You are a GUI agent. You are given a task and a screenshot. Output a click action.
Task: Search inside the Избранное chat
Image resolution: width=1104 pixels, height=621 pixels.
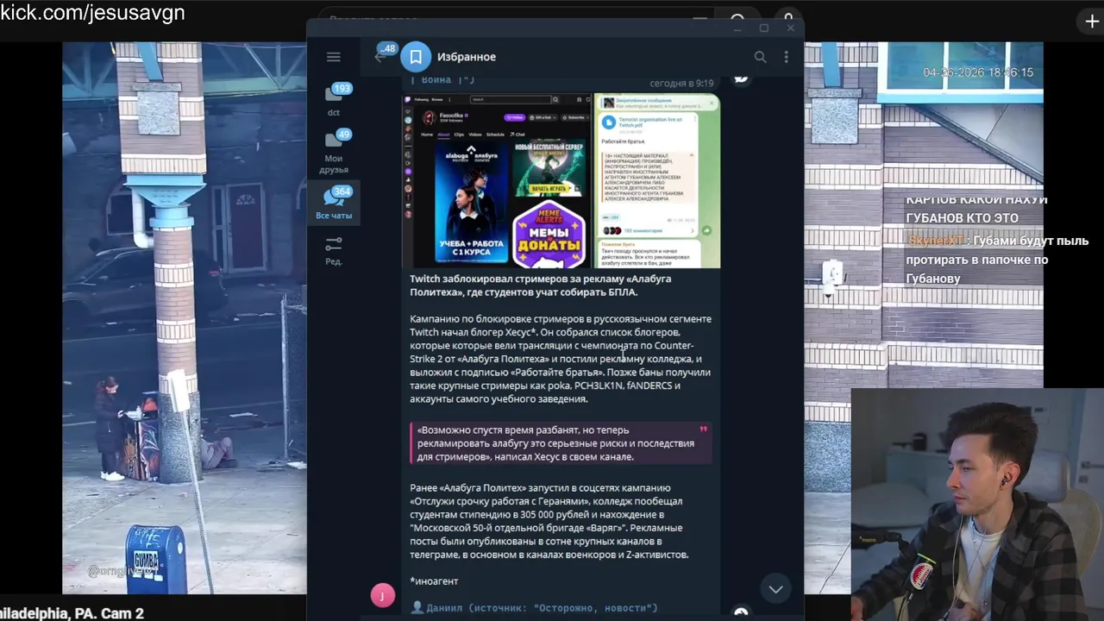(760, 57)
